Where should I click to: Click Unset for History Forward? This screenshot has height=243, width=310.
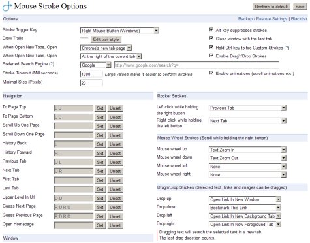pyautogui.click(x=116, y=154)
